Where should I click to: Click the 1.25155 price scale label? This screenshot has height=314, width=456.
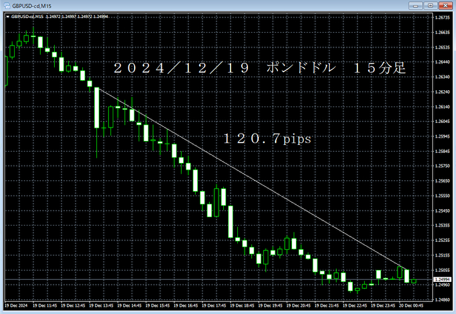(442, 255)
